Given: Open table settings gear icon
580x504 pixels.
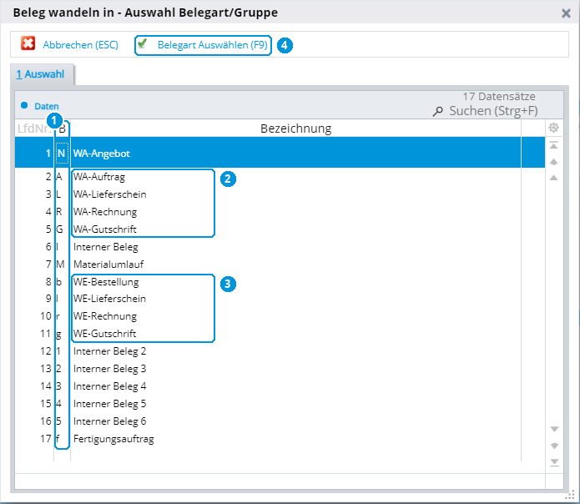Looking at the screenshot, I should coord(554,128).
